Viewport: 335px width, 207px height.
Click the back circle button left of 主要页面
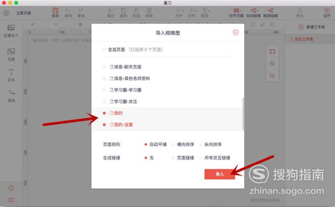point(6,13)
